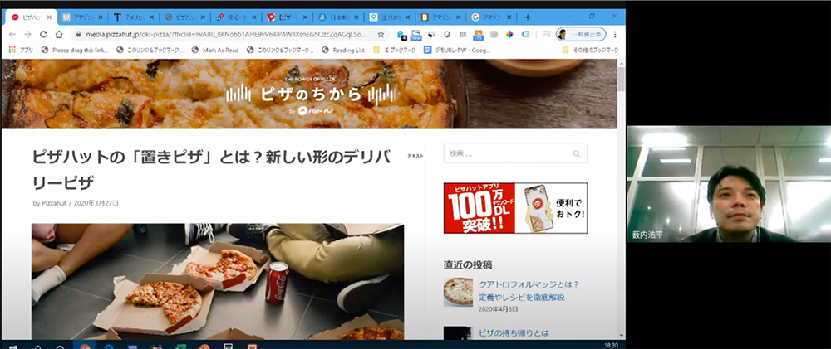
Task: Open the color wheel extension icon
Action: point(509,34)
